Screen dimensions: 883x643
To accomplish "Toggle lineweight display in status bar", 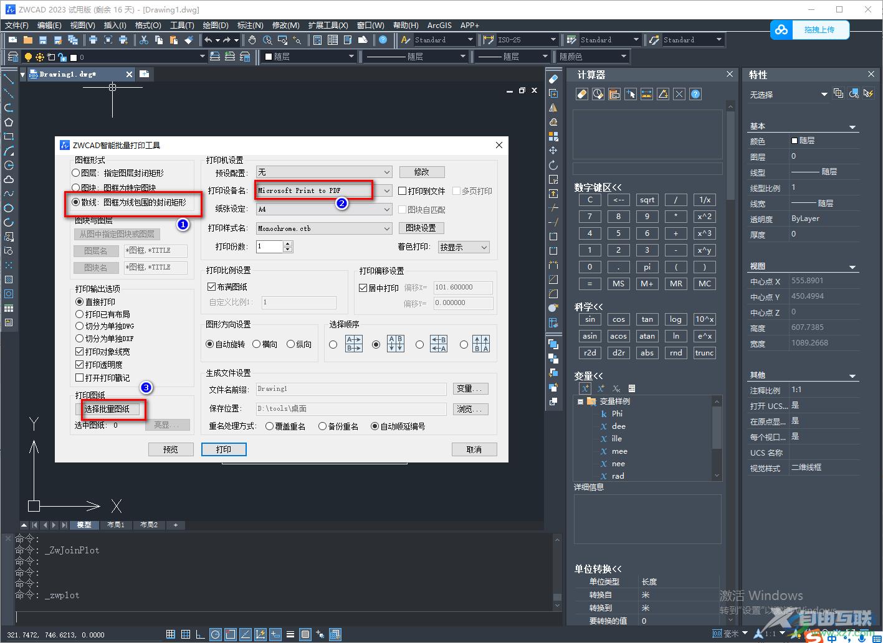I will 290,634.
